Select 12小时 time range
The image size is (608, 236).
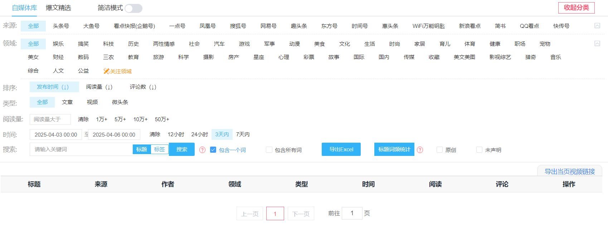click(x=176, y=134)
